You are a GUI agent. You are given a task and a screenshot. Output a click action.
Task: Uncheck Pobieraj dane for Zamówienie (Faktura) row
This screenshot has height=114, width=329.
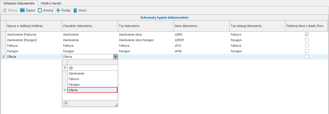307,34
